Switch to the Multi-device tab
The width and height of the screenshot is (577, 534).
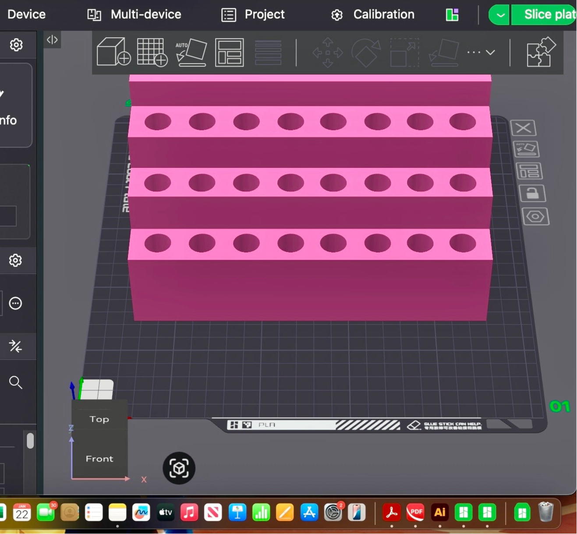[134, 14]
